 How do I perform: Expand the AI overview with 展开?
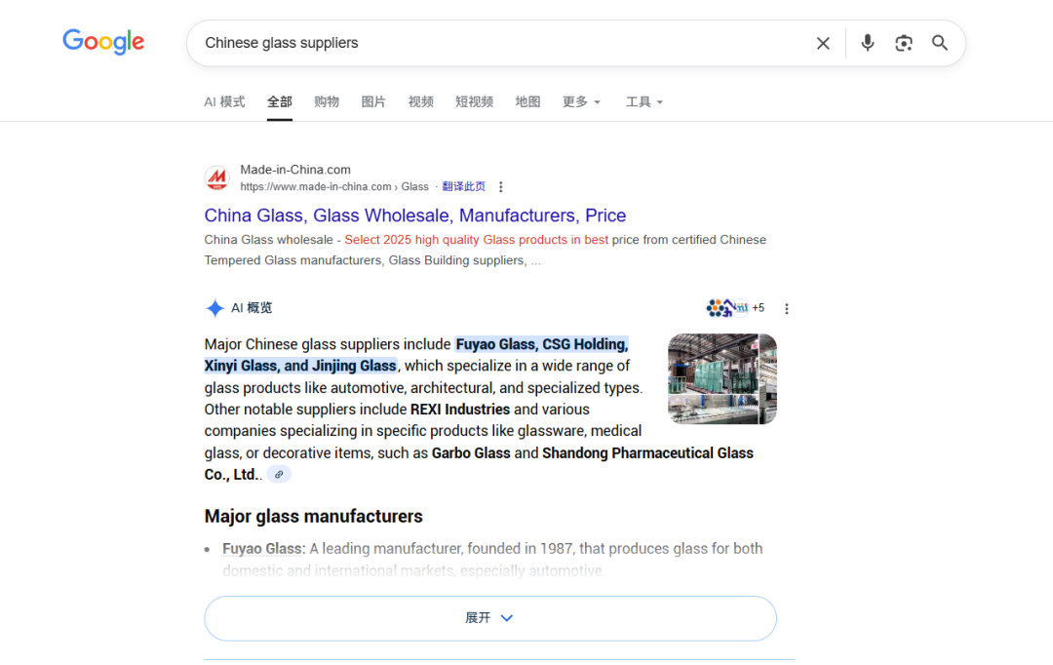(x=490, y=618)
